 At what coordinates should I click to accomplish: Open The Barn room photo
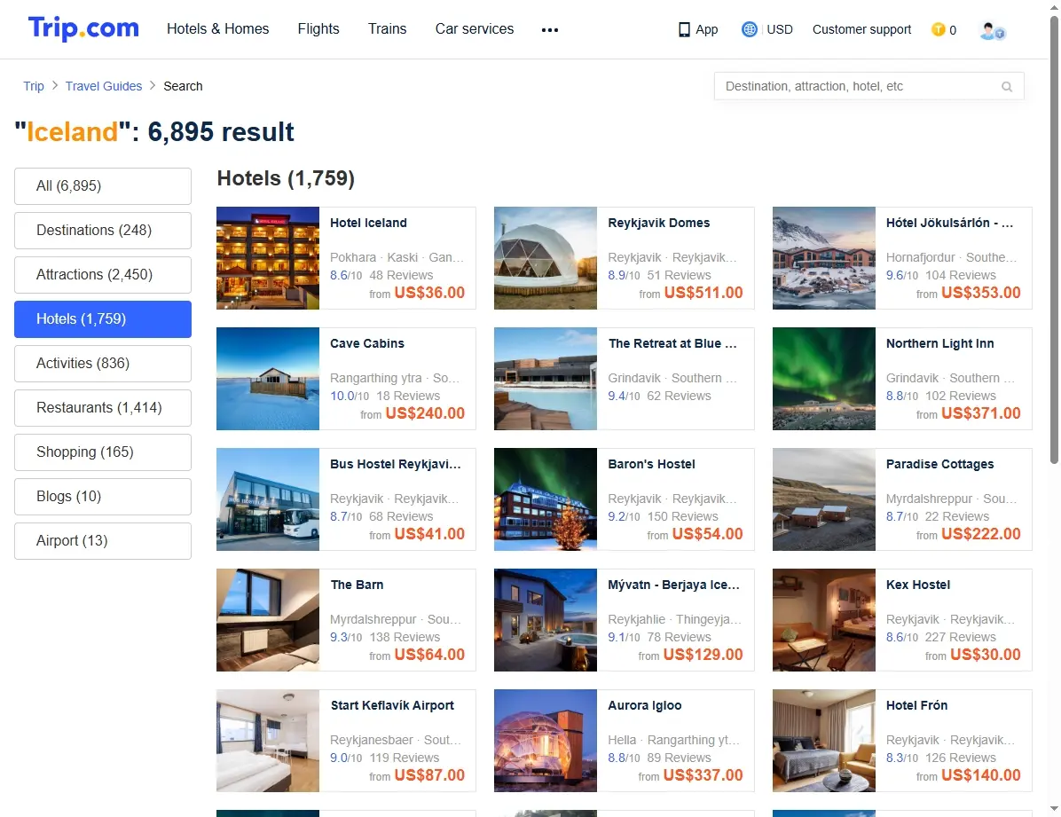[268, 620]
